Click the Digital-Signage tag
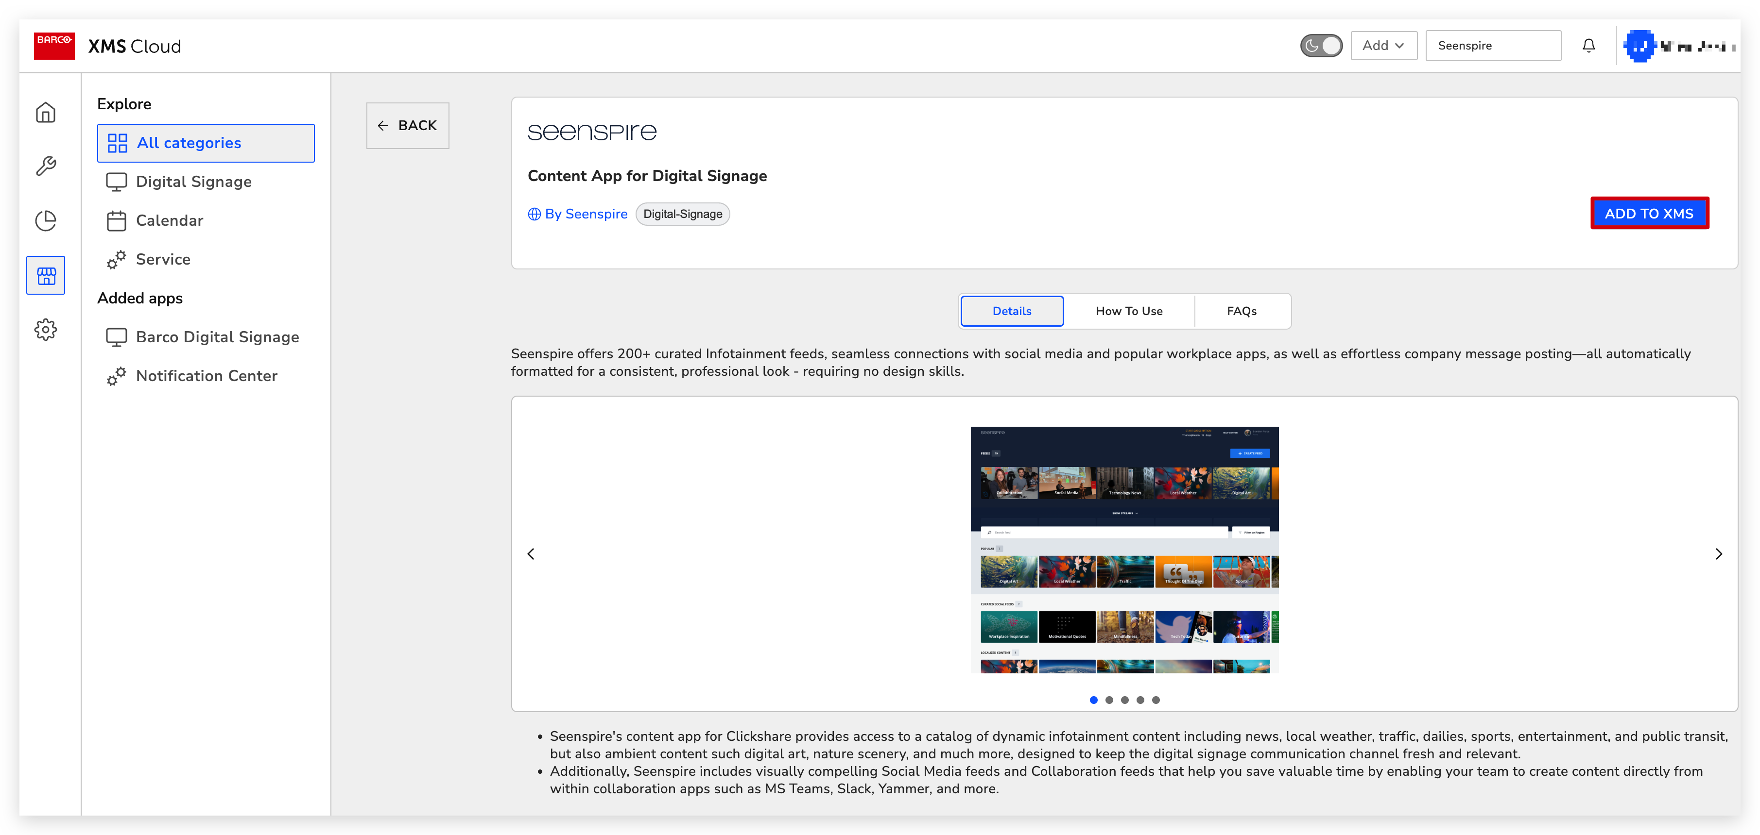 coord(683,215)
